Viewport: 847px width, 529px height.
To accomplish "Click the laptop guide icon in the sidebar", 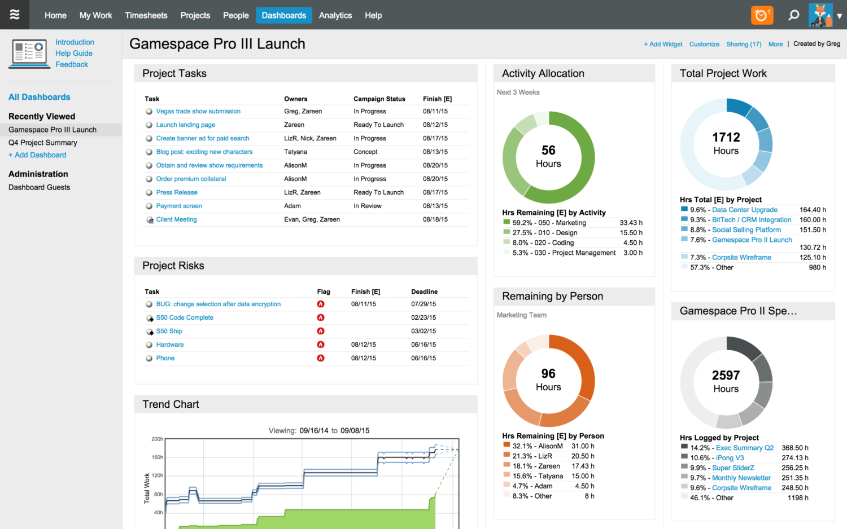I will pyautogui.click(x=29, y=52).
